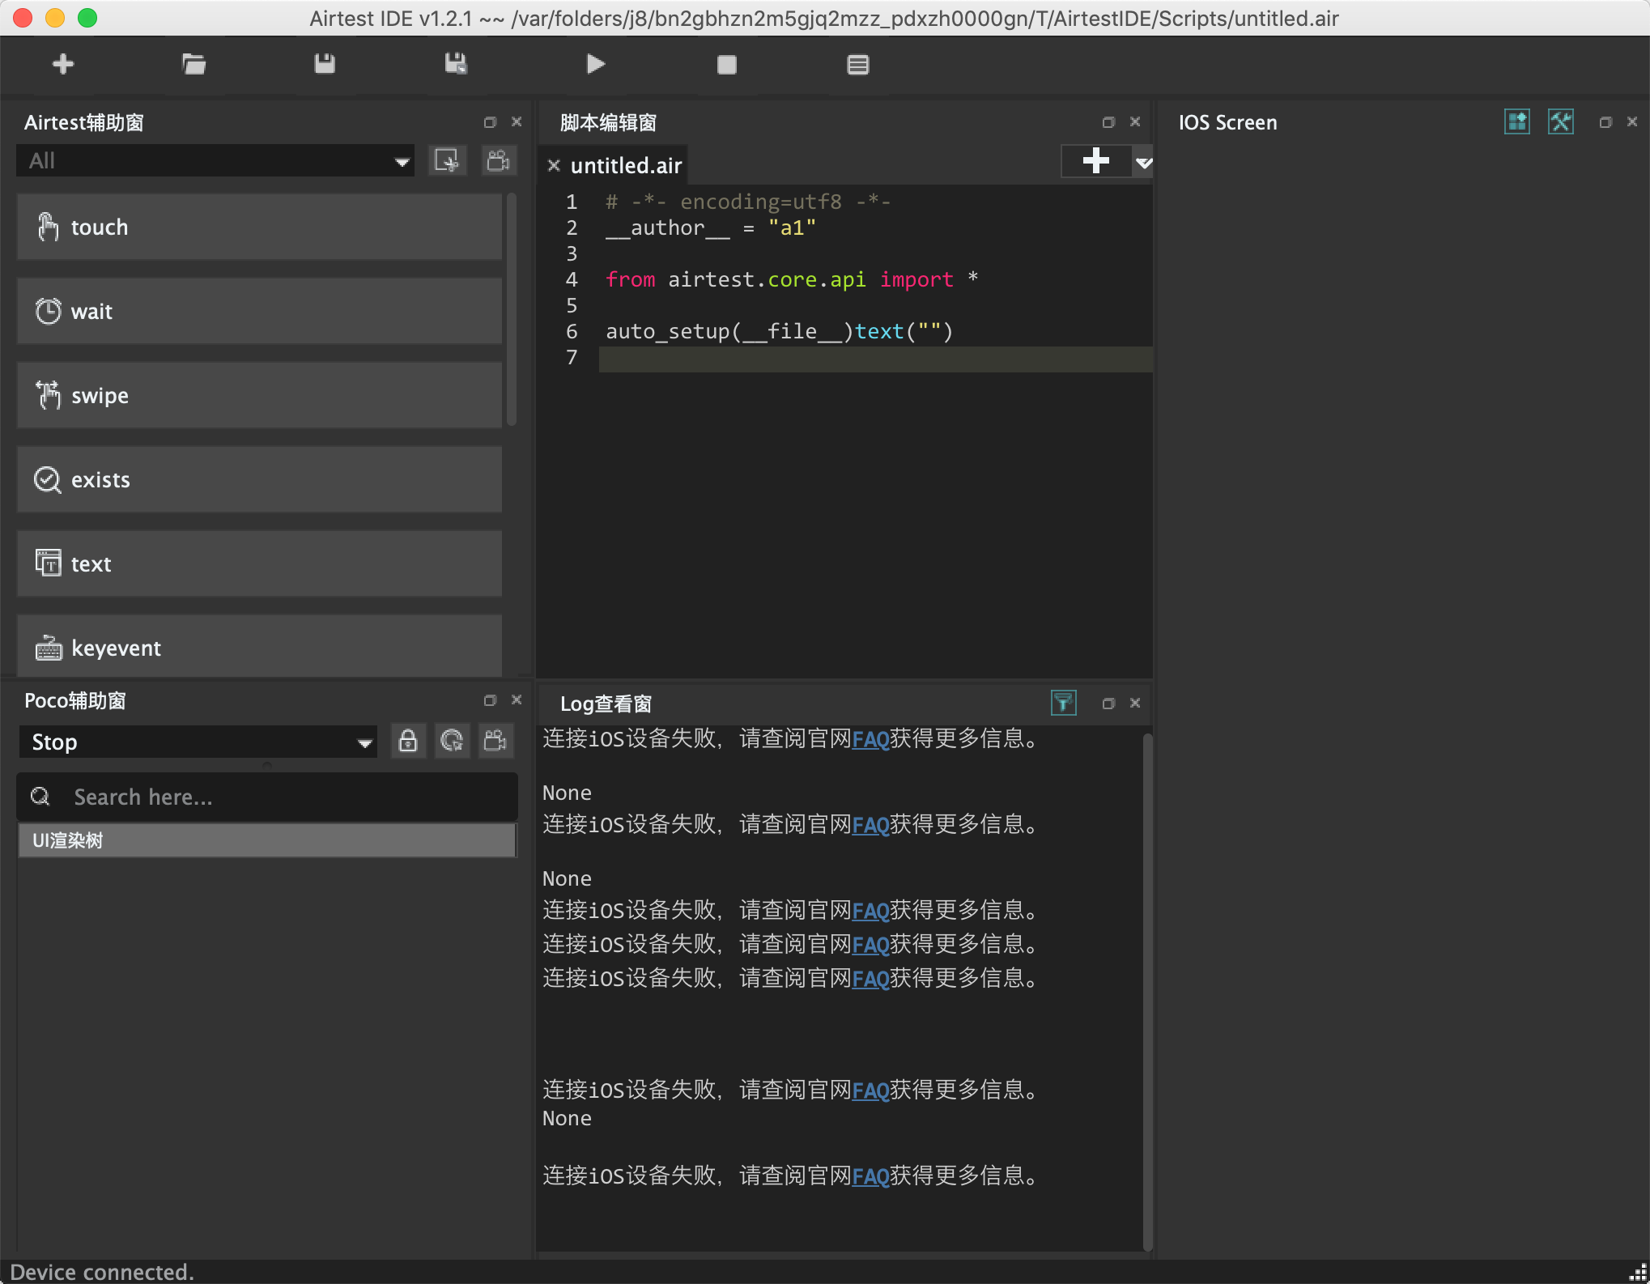Run the script with the play button
This screenshot has width=1650, height=1284.
click(x=595, y=64)
